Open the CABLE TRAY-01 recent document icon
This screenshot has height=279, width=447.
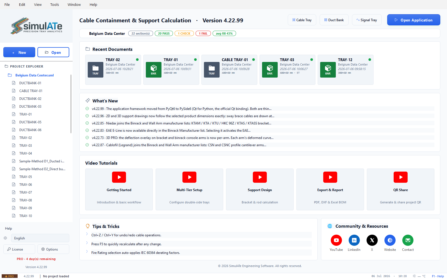(212, 70)
